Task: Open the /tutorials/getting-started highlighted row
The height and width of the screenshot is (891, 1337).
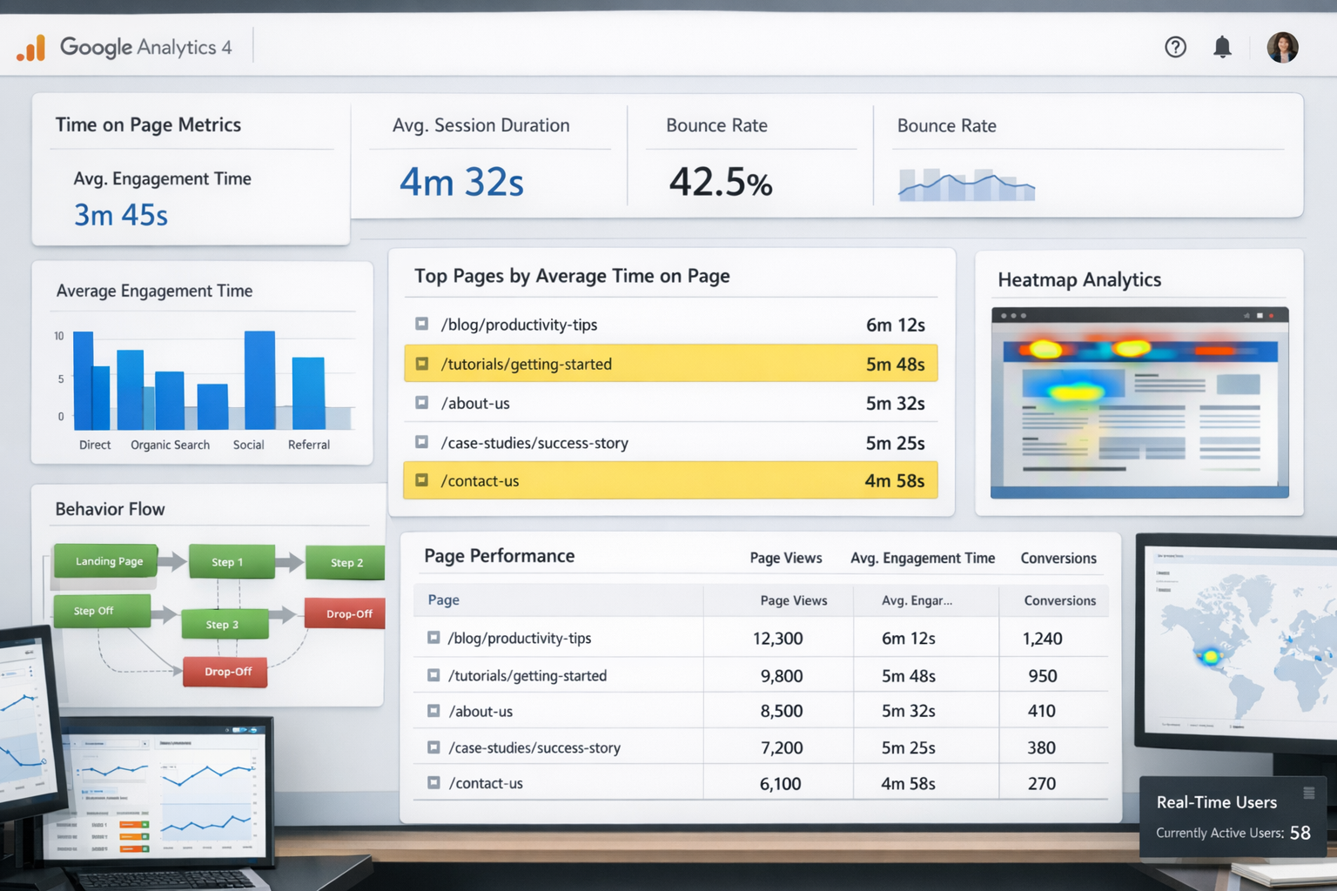Action: [x=670, y=363]
